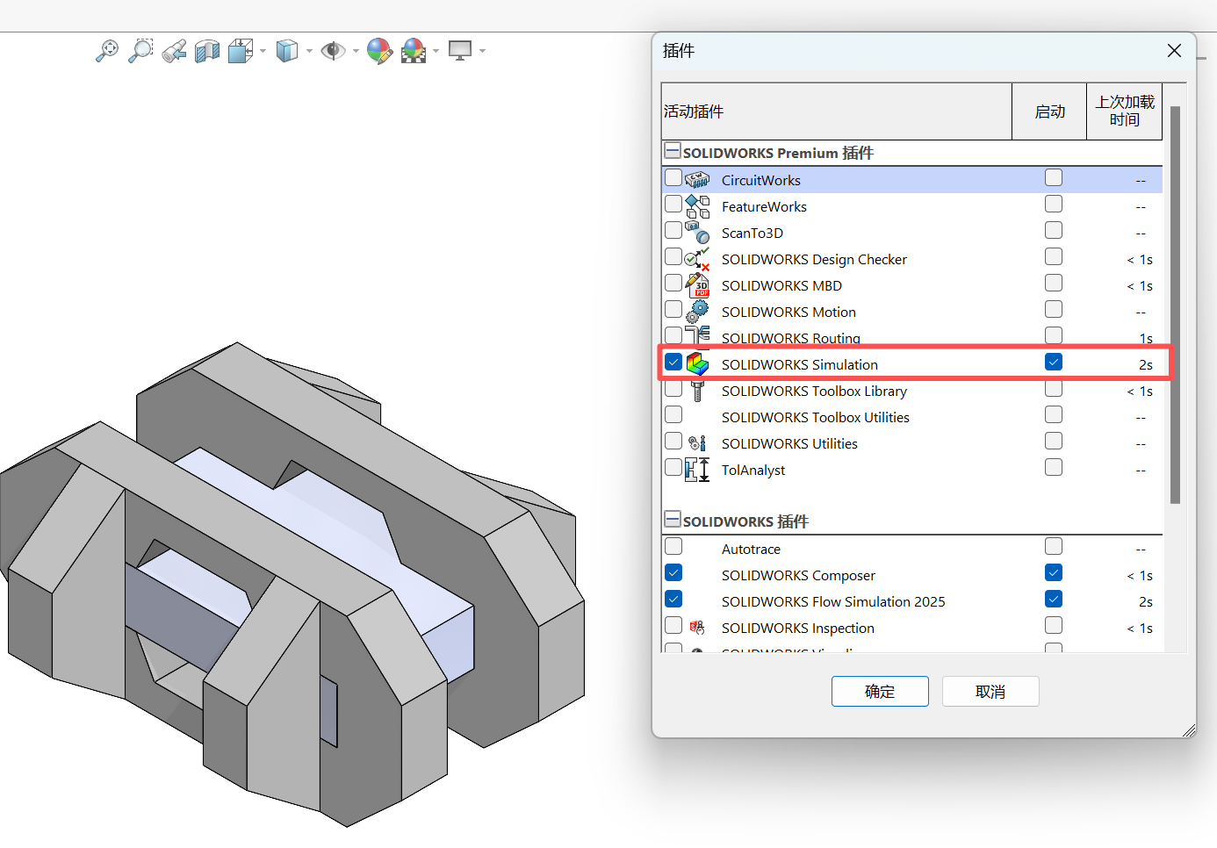Click the SOLIDWORKS Utilities icon
The width and height of the screenshot is (1217, 848).
[697, 443]
